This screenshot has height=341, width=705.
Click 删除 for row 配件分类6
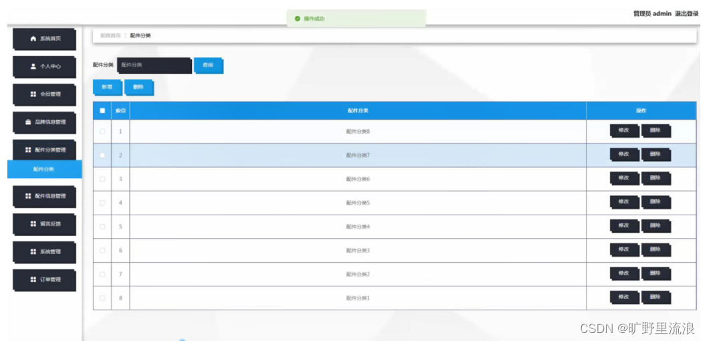(x=656, y=179)
